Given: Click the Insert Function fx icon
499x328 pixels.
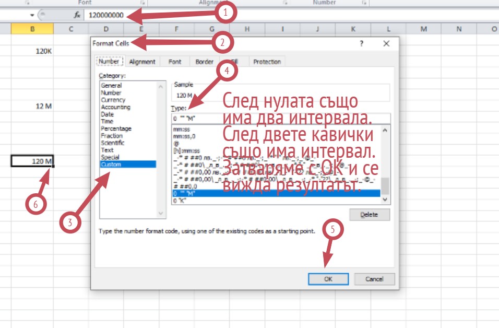Looking at the screenshot, I should pos(77,15).
